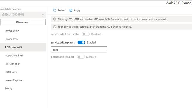Screen dimensions: 192x108
Task: Click the WebADB Demo title
Action: (x=178, y=3)
